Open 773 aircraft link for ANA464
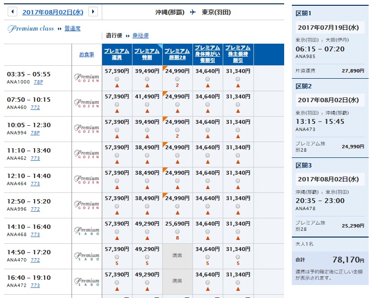The height and width of the screenshot is (298, 372). tap(35, 183)
